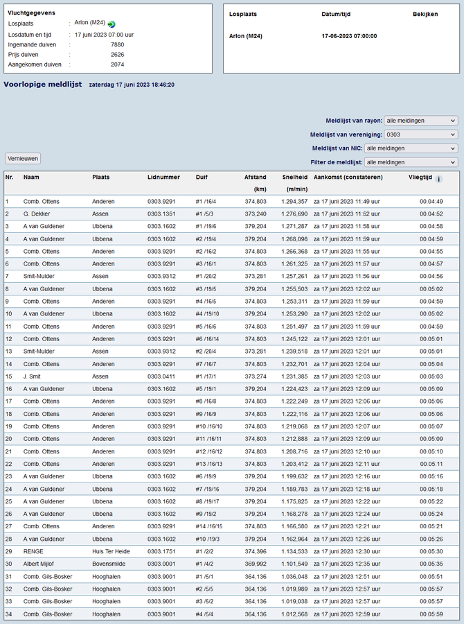This screenshot has height=624, width=464.
Task: Click Smit-Mulder in row 7
Action: coord(39,276)
